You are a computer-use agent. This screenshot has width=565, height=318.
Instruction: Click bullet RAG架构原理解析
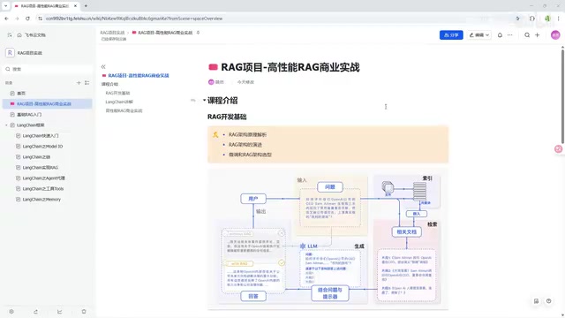(247, 134)
